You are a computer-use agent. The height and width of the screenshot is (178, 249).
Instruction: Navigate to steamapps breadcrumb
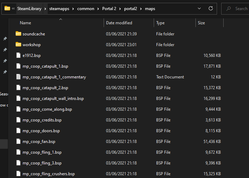point(59,9)
